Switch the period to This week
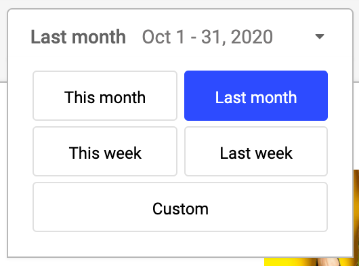 105,151
